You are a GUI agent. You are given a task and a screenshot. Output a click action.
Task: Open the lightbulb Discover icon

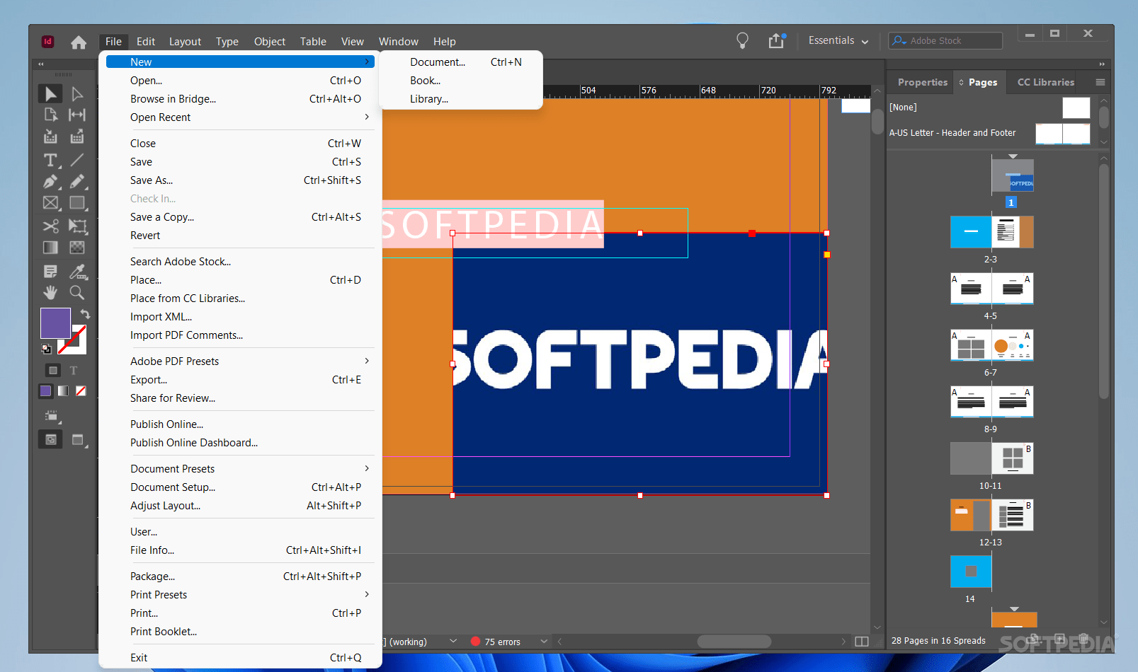[x=742, y=41]
